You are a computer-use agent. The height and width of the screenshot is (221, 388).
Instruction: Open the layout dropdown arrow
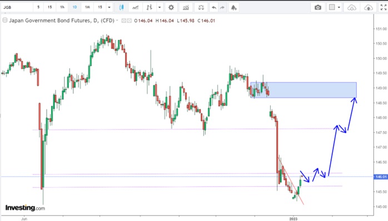pos(339,7)
